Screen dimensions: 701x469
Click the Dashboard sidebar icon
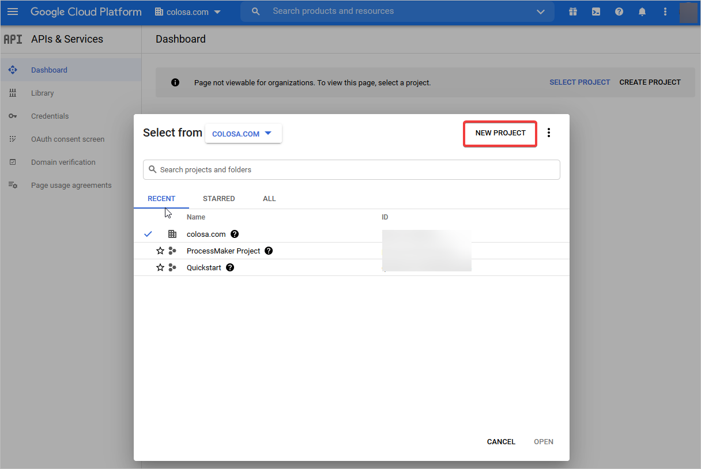point(13,70)
